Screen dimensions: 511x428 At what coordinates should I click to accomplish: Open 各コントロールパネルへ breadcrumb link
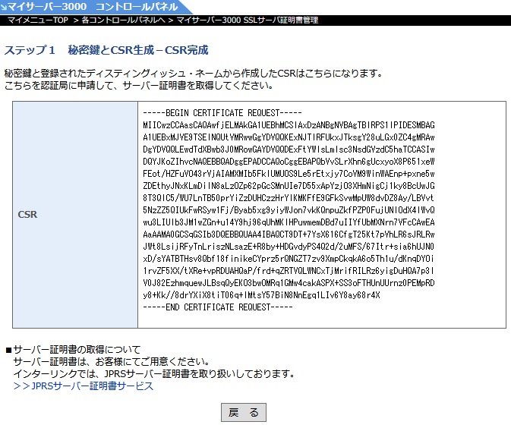coord(121,19)
